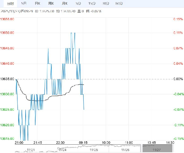The width and height of the screenshot is (184, 153).
Task: Select the 日K chart tab
Action: (37, 3)
